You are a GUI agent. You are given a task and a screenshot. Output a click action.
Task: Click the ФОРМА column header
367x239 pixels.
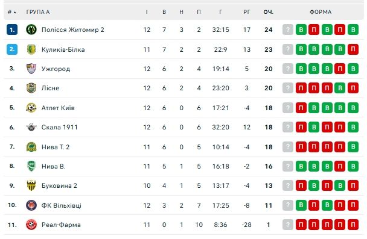pos(321,12)
